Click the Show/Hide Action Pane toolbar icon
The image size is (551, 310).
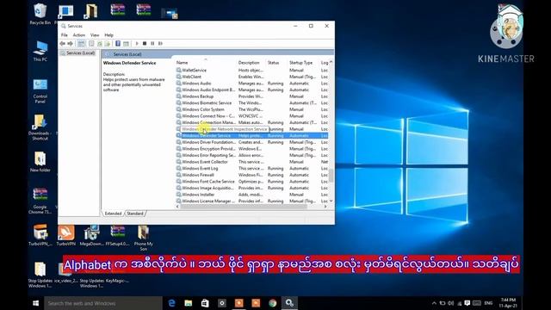[126, 44]
